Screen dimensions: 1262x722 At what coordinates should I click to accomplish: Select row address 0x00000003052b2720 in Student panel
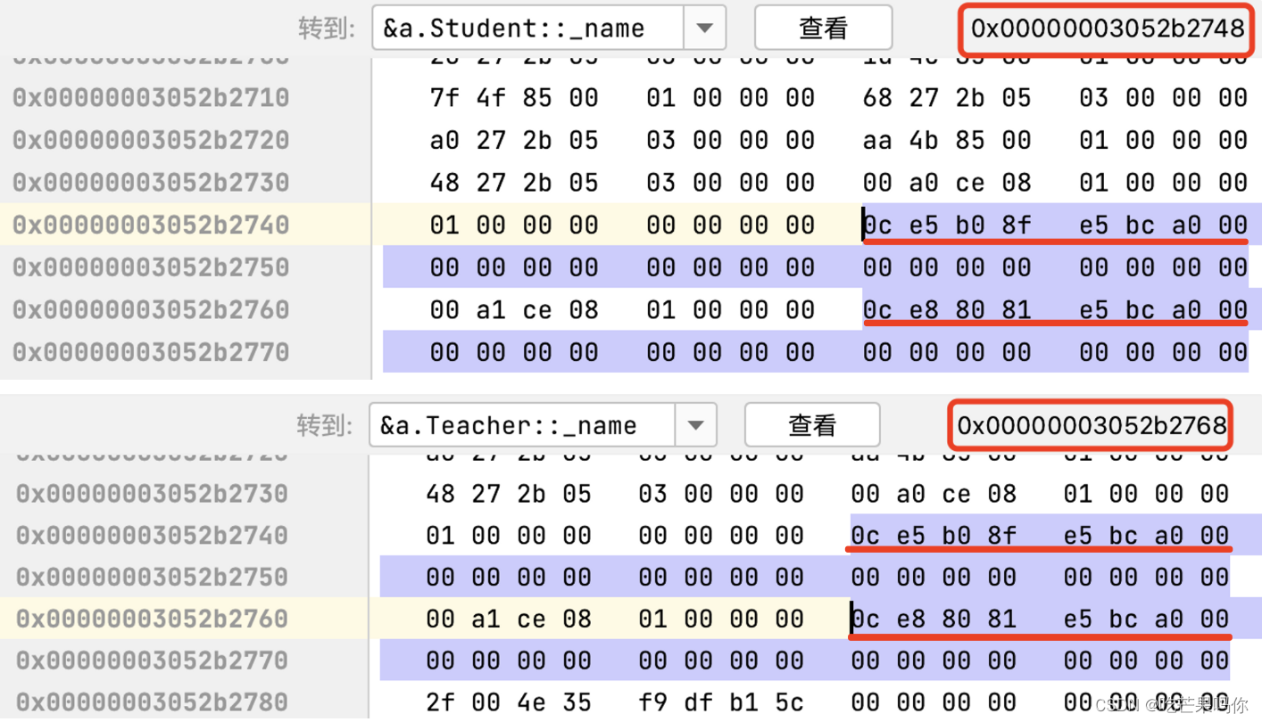pos(151,140)
